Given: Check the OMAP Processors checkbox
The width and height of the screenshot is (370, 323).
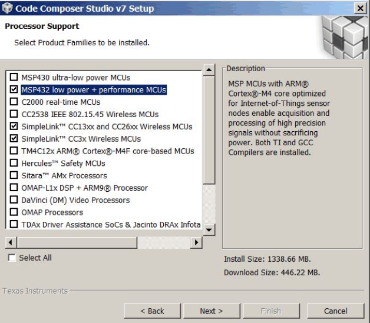Looking at the screenshot, I should tap(14, 212).
